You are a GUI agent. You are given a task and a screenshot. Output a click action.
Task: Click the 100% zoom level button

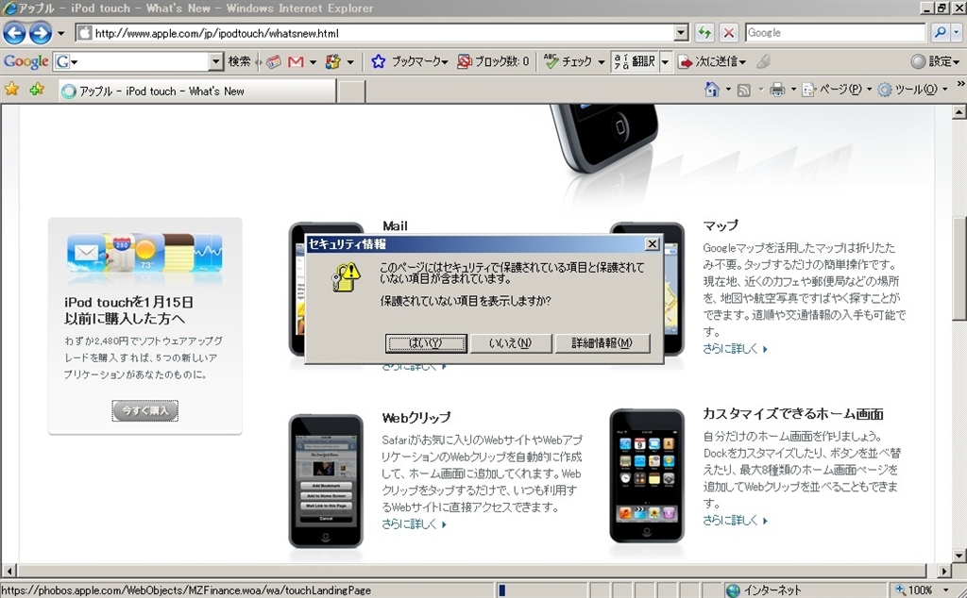pos(914,590)
